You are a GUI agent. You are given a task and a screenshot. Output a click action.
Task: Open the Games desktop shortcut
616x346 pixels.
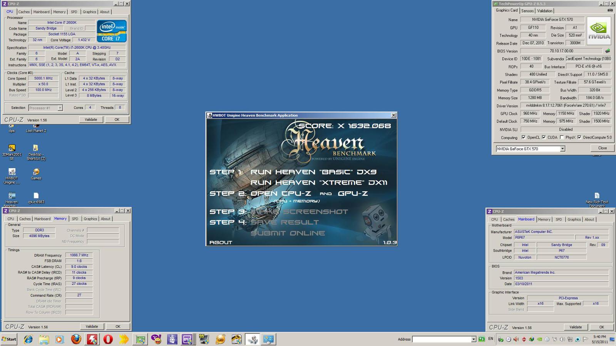click(36, 174)
